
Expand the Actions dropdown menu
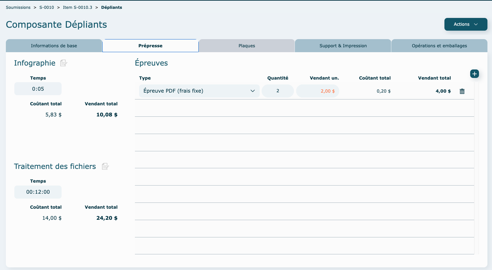[x=466, y=24]
